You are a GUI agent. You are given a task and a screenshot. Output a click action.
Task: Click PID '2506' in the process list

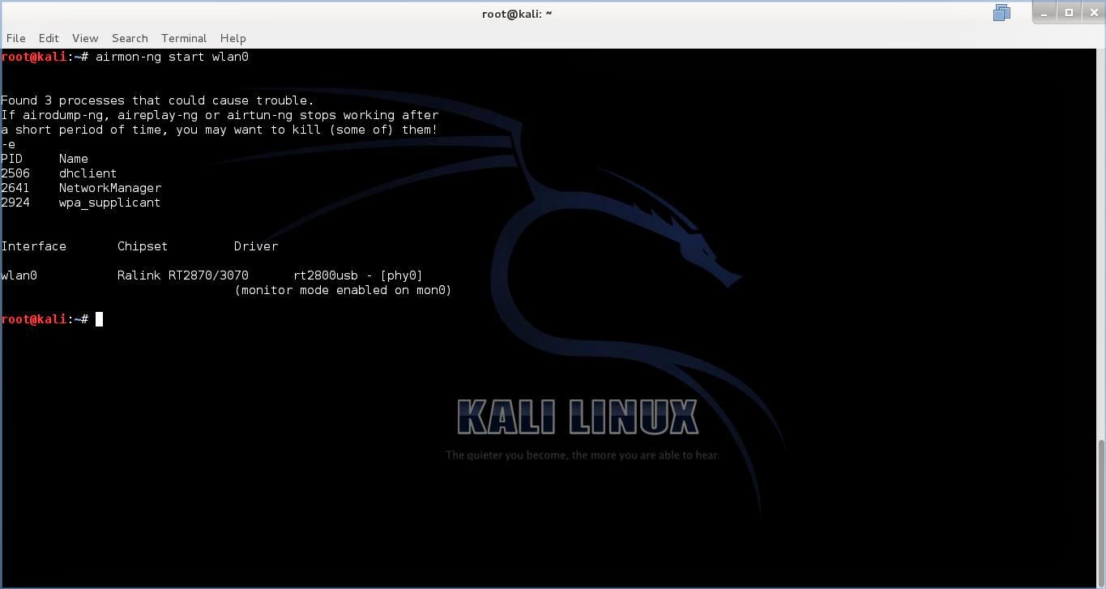click(x=15, y=173)
